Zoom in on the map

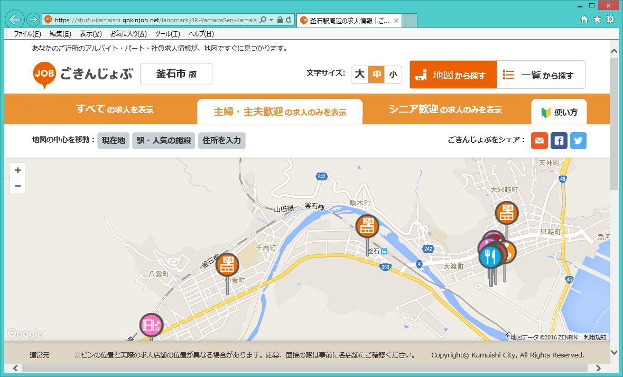pos(18,170)
